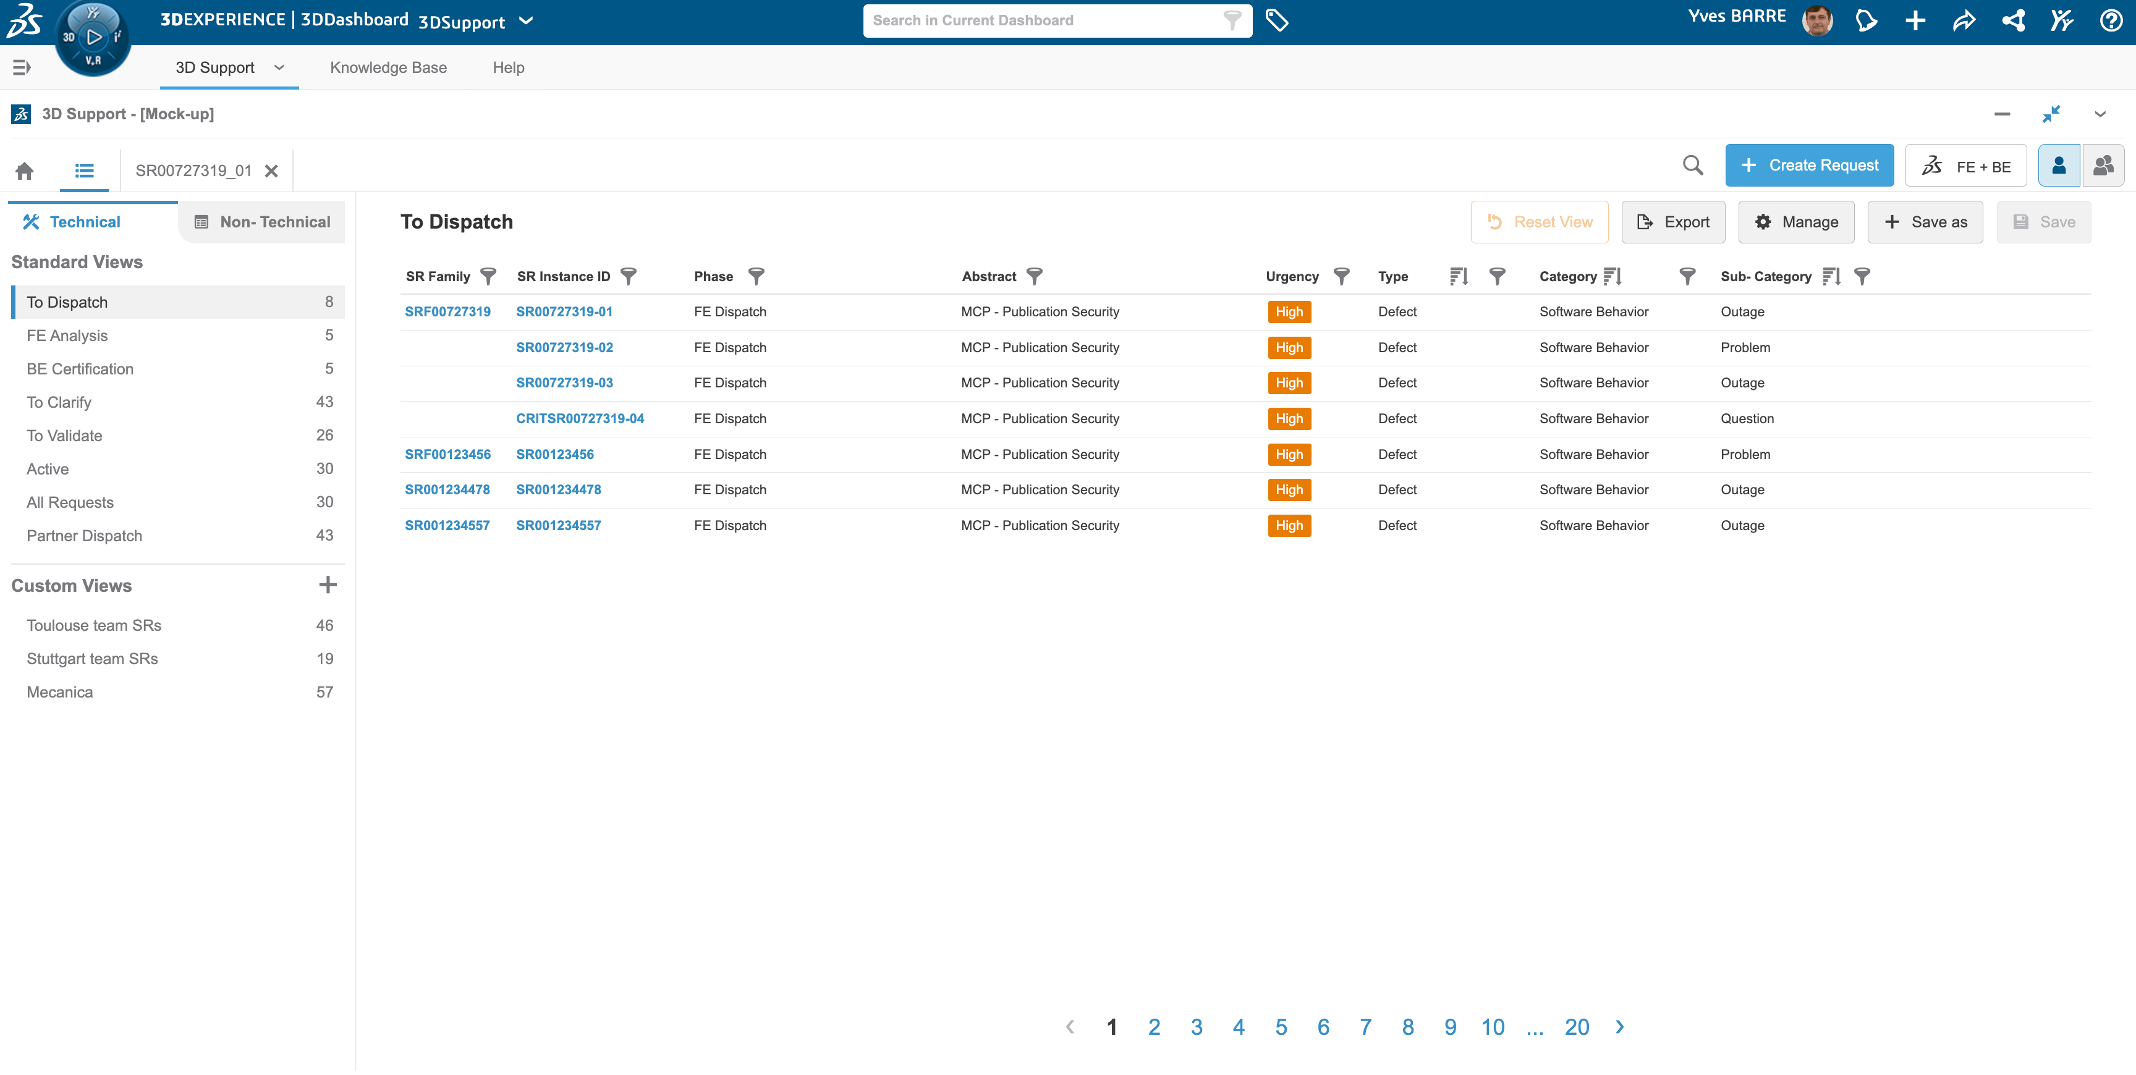Toggle the group users view button
2136x1075 pixels.
[2103, 166]
